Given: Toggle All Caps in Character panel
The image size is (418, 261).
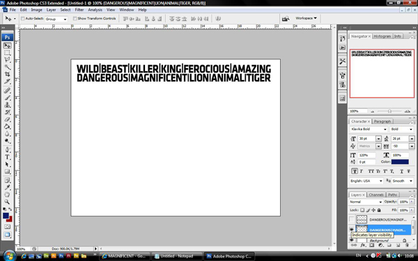Looking at the screenshot, I should click(x=371, y=171).
